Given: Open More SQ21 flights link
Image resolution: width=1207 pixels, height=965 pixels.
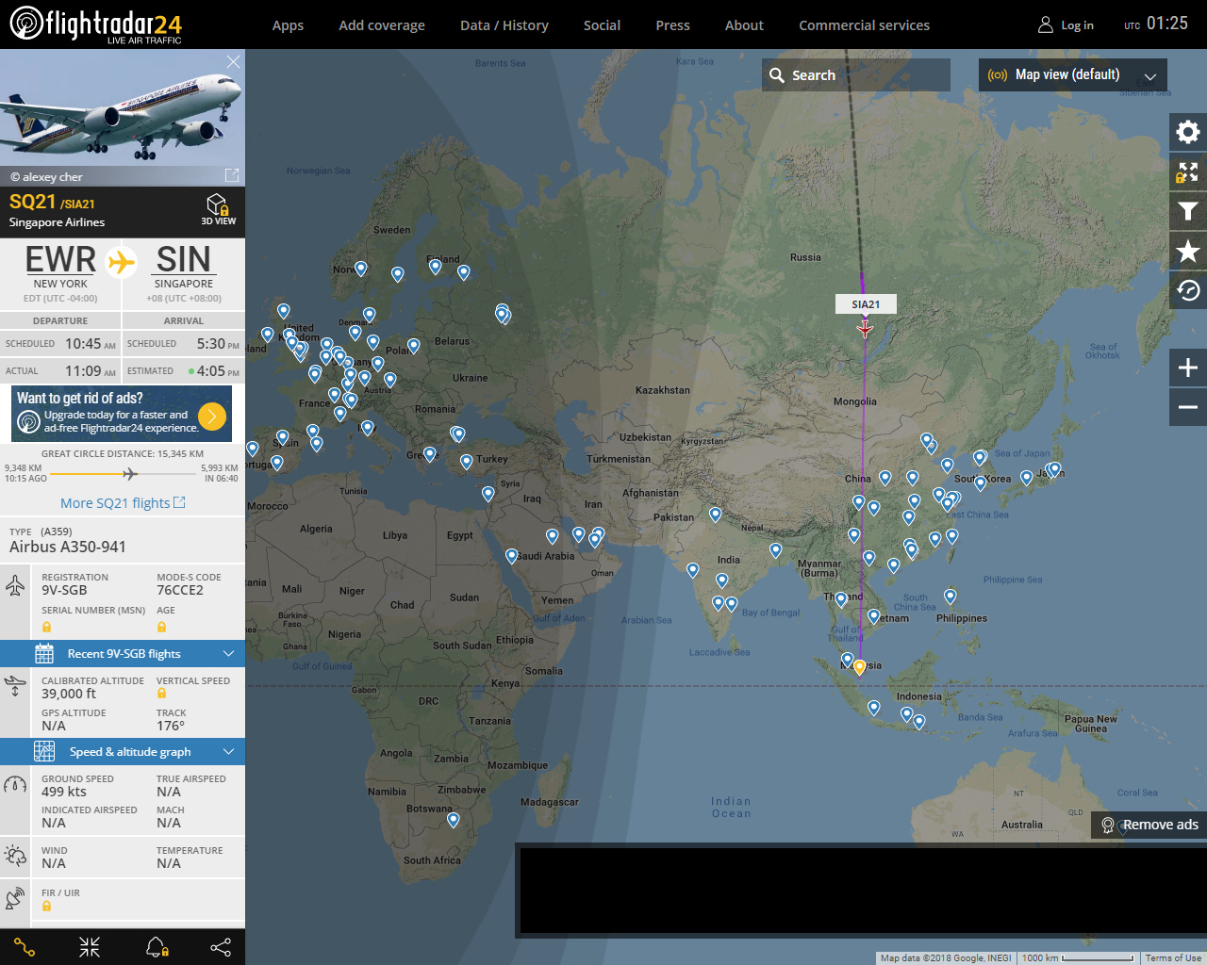Looking at the screenshot, I should (123, 503).
